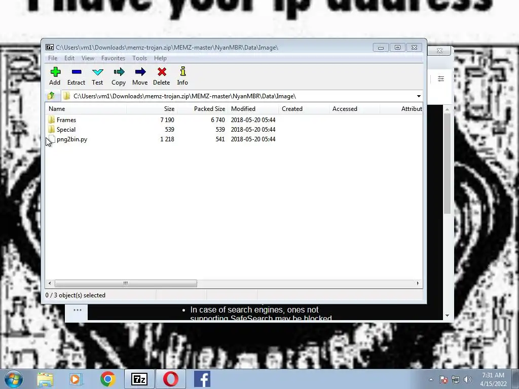Select the Frames folder name
519x389 pixels.
pos(66,120)
